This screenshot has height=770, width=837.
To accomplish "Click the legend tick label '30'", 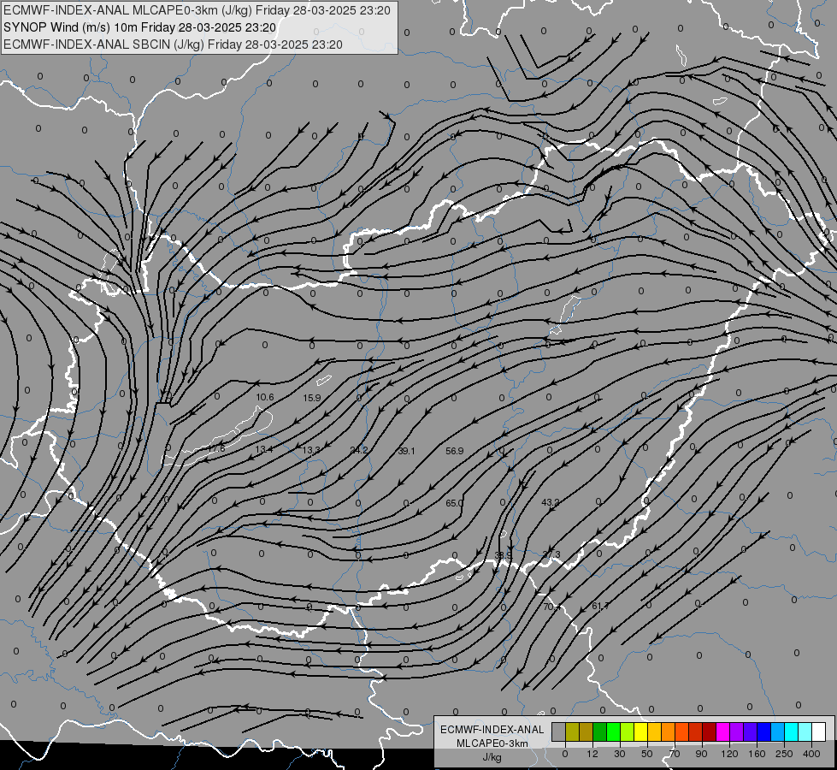I will (620, 754).
